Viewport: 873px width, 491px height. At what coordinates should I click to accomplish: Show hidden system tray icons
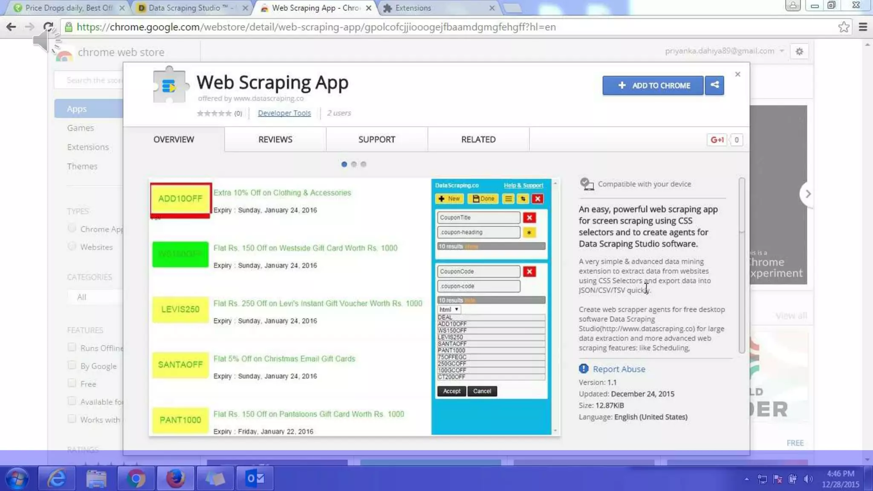[x=746, y=479]
